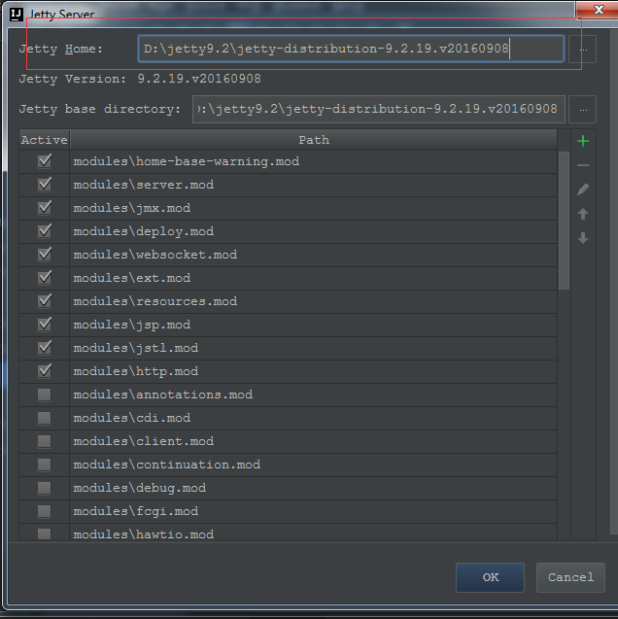Uncheck jsp.mod module

44,325
